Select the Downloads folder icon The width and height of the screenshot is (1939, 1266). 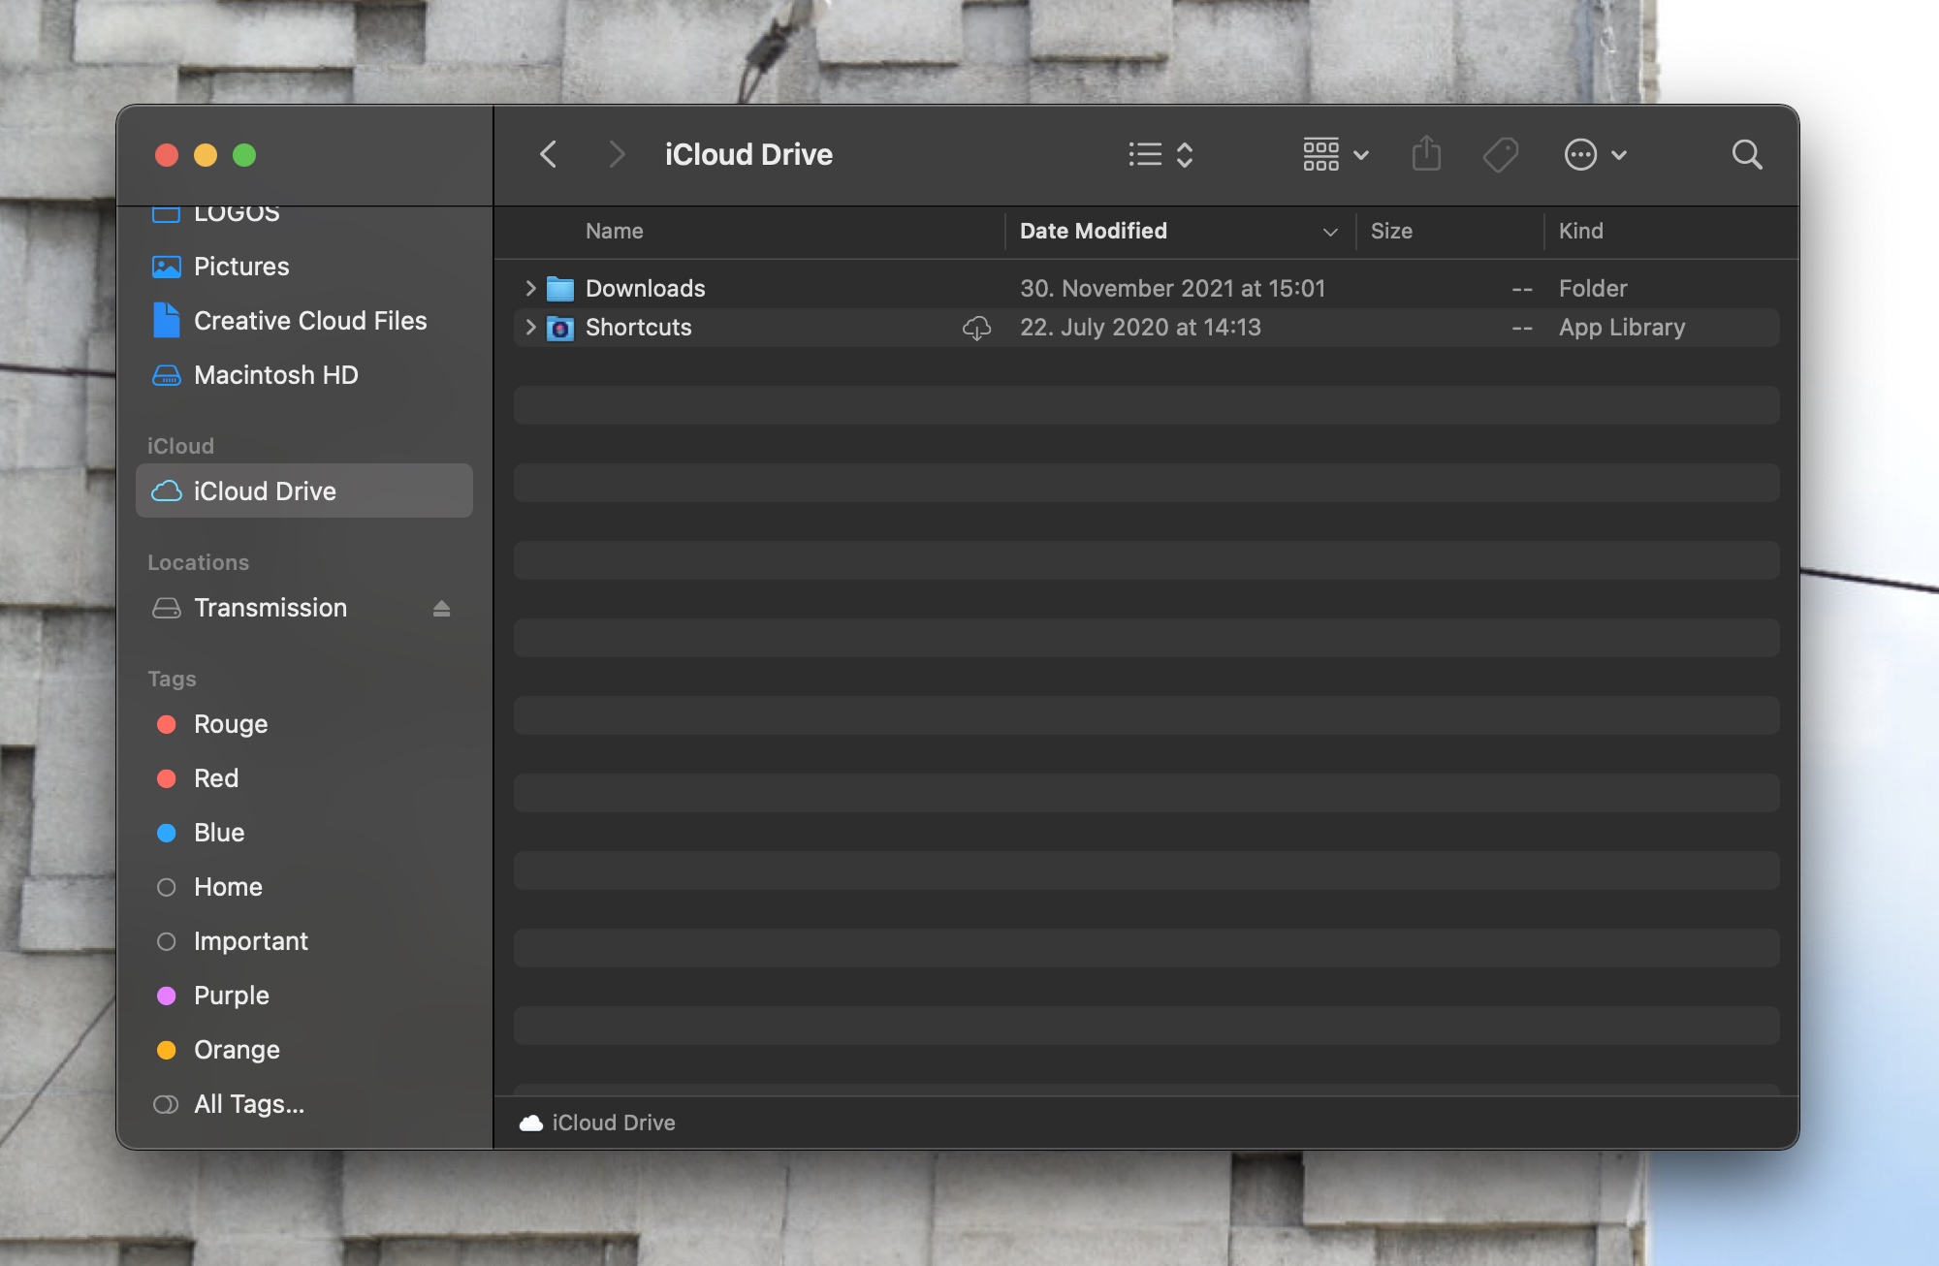tap(560, 288)
